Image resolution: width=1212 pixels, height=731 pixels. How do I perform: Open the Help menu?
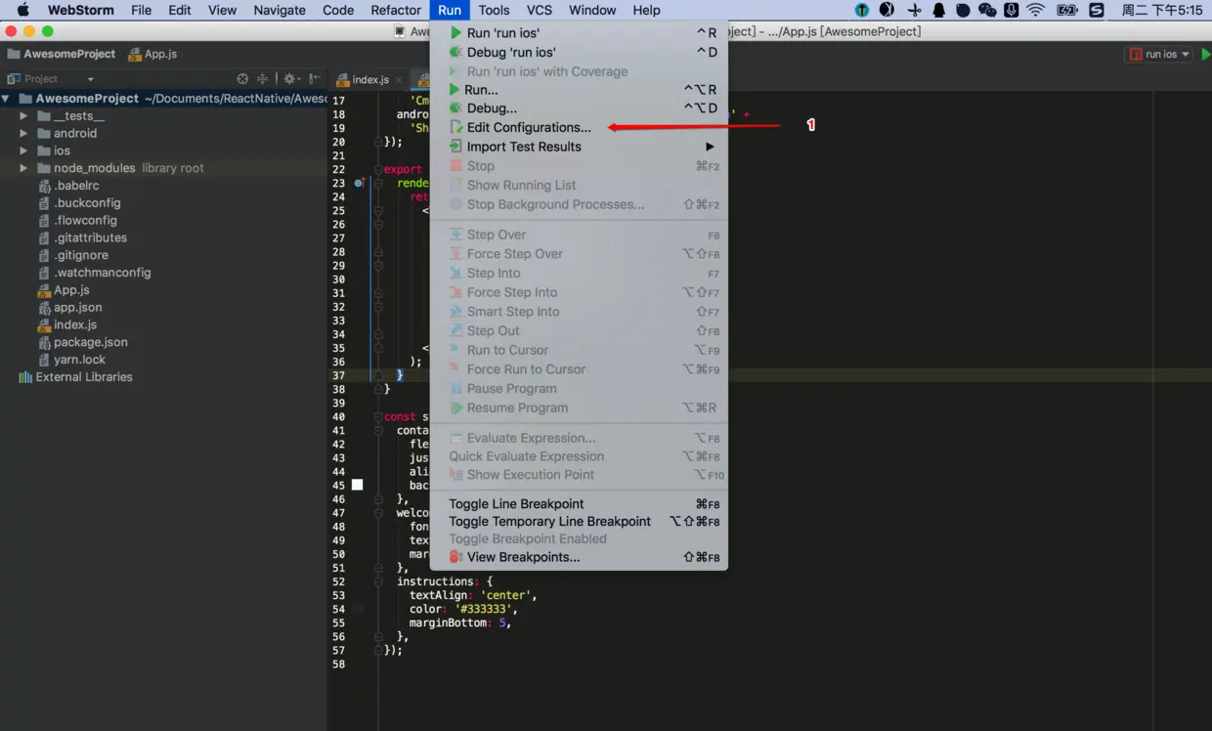(x=646, y=10)
